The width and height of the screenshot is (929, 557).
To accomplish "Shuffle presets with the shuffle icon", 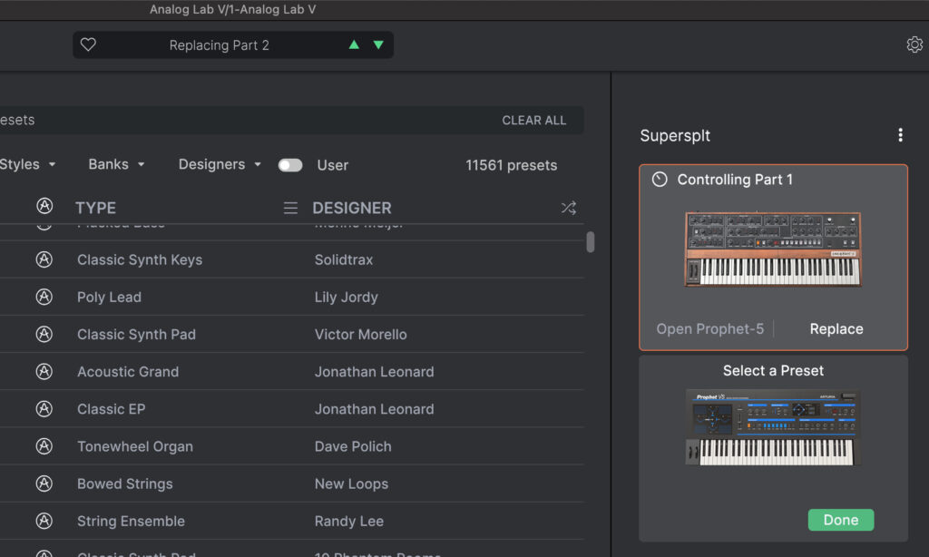I will pyautogui.click(x=569, y=208).
